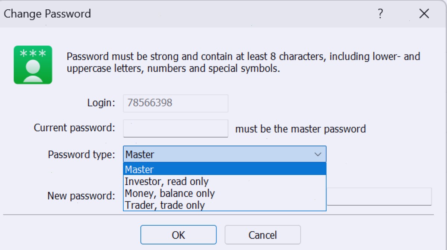Click the 'Password type:' label
This screenshot has width=447, height=250.
click(x=82, y=154)
